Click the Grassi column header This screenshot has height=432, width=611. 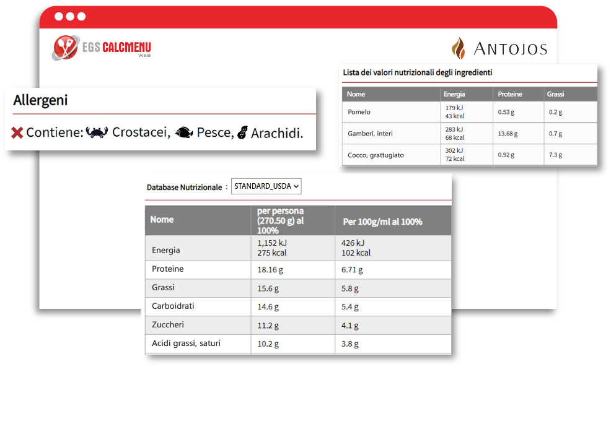click(555, 94)
